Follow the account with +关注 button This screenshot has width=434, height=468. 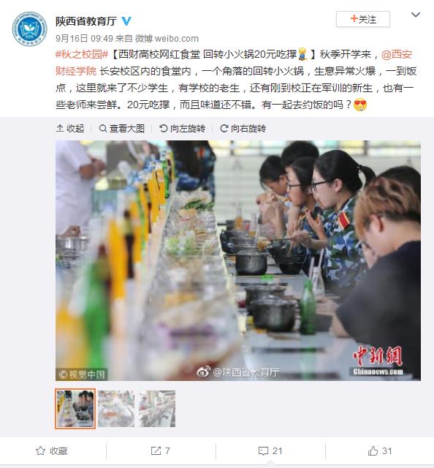click(363, 19)
